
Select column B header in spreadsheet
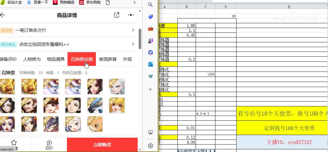click(187, 7)
